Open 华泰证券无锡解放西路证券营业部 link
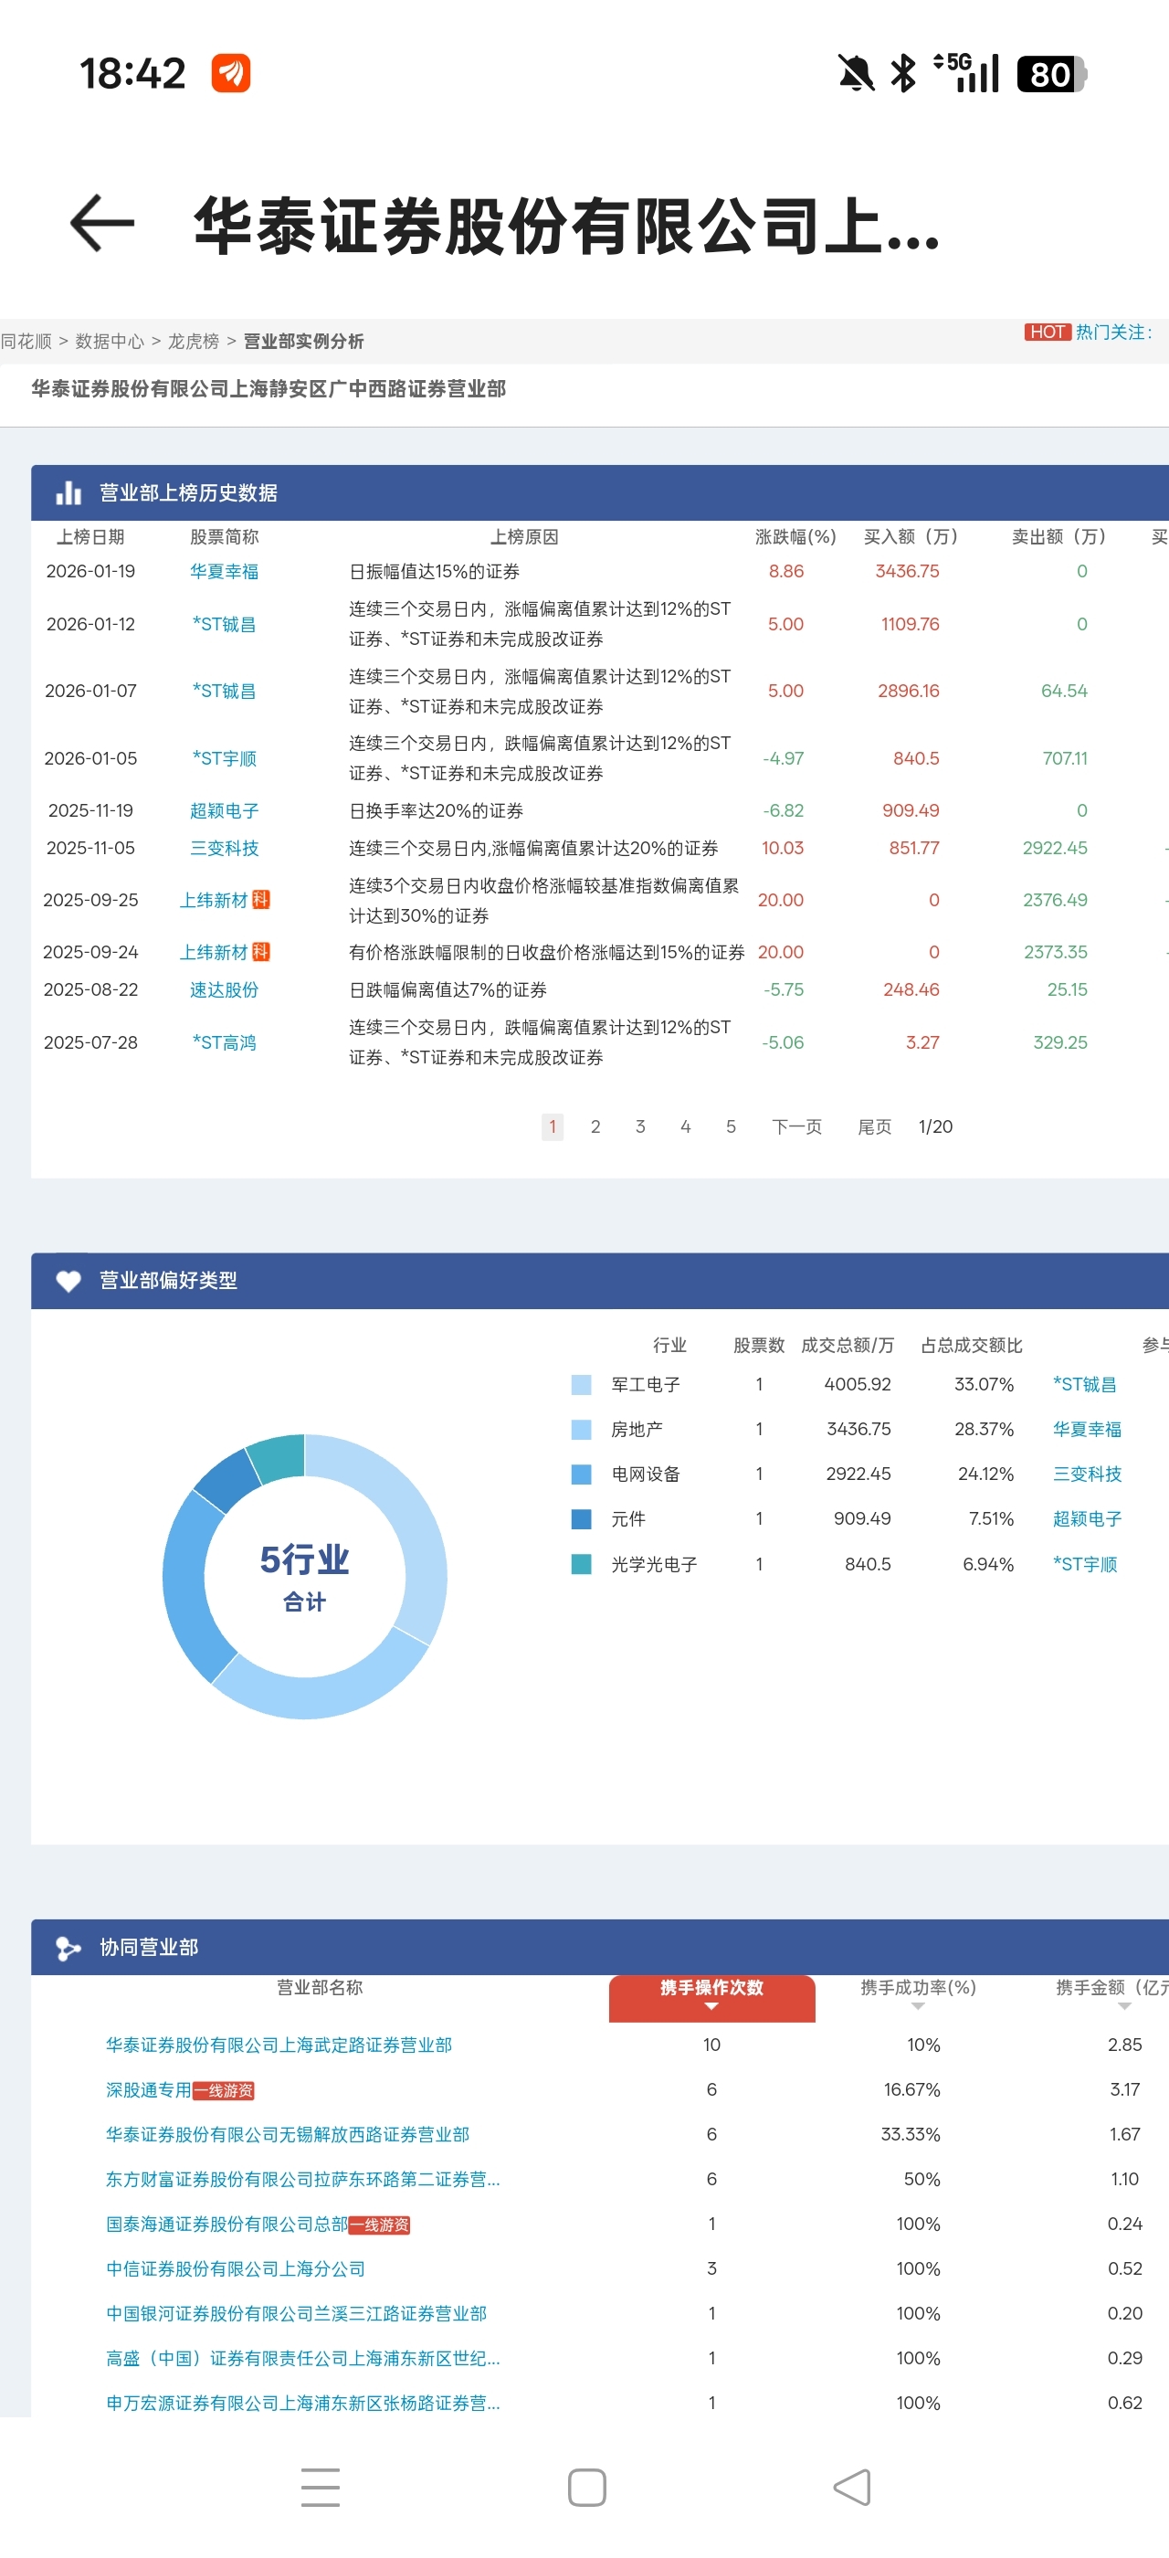1169x2558 pixels. pyautogui.click(x=288, y=2134)
